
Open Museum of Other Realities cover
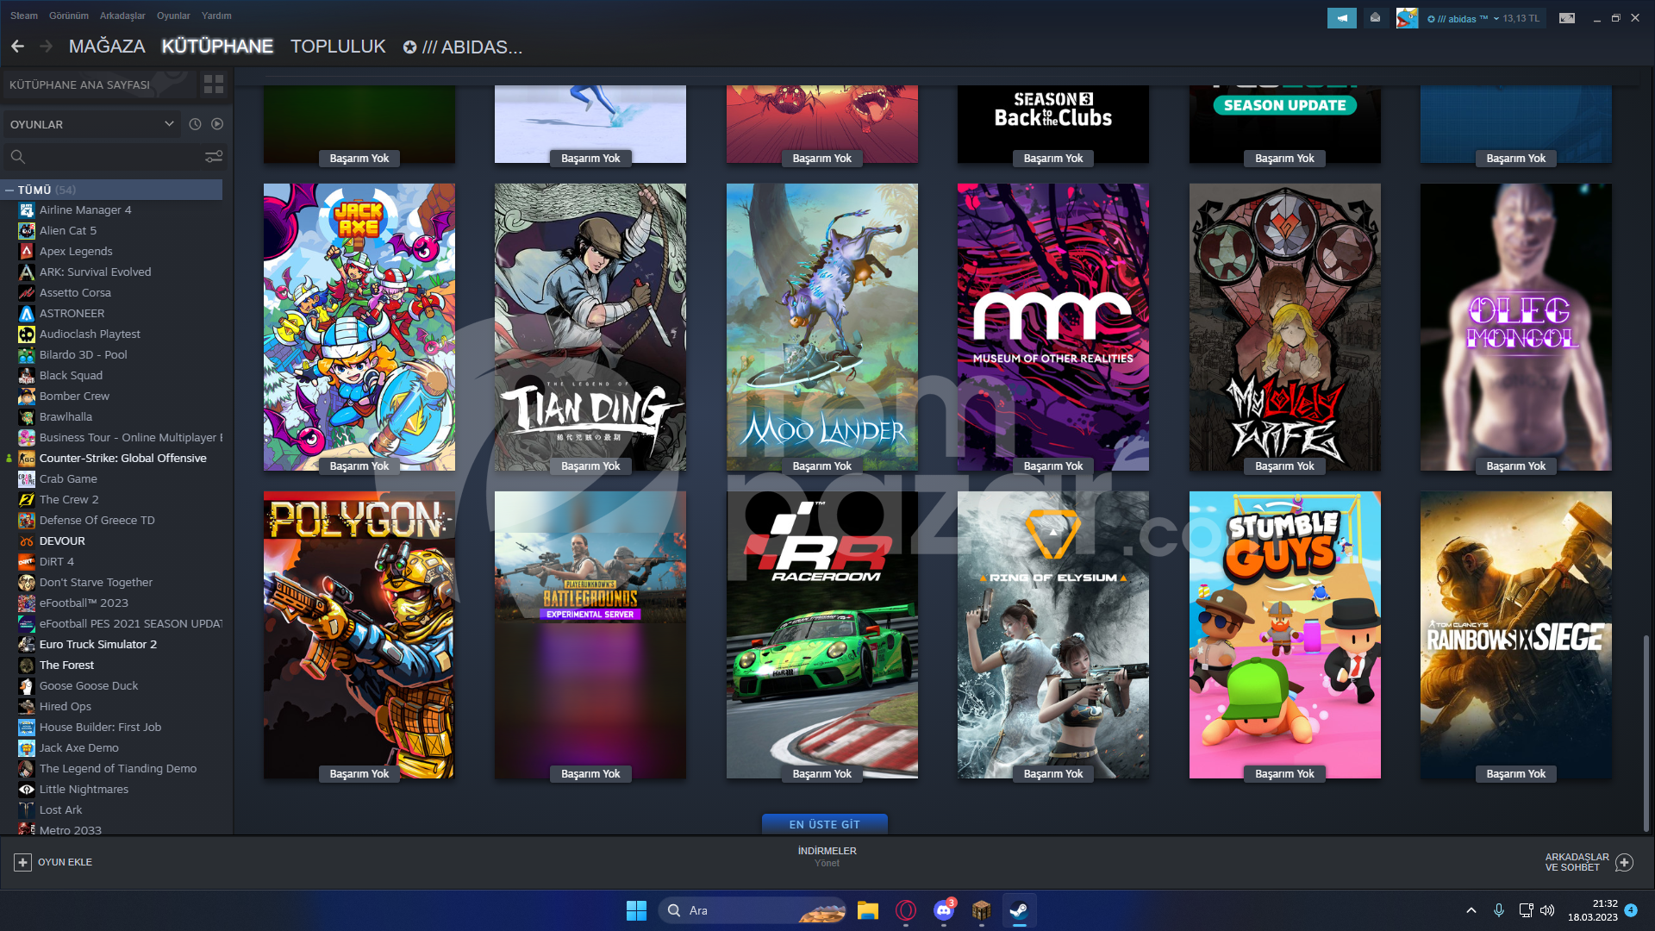click(x=1052, y=327)
